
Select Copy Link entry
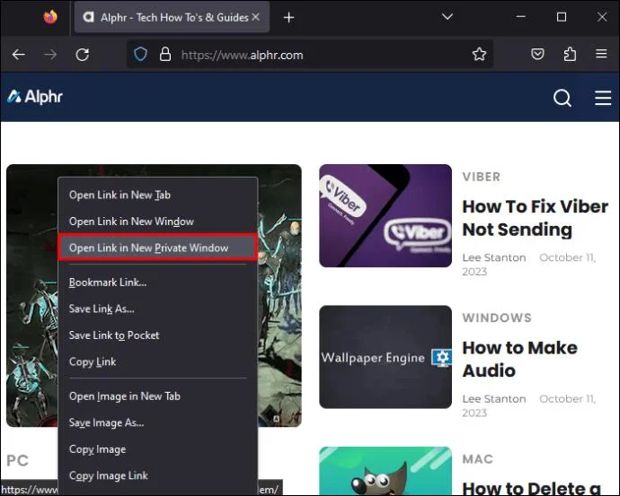coord(158,361)
